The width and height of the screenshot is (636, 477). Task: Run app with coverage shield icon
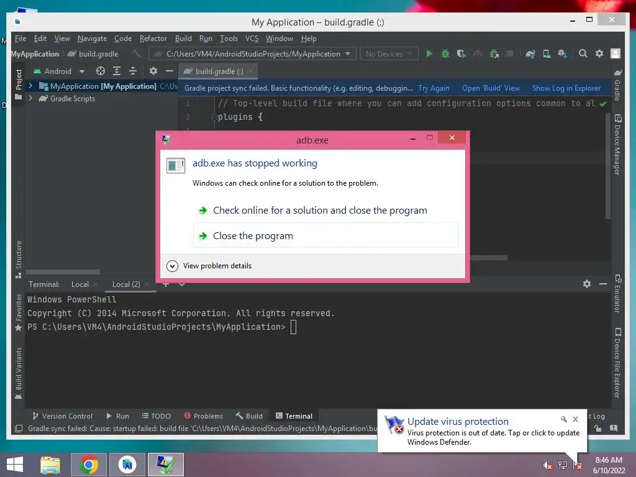point(461,53)
